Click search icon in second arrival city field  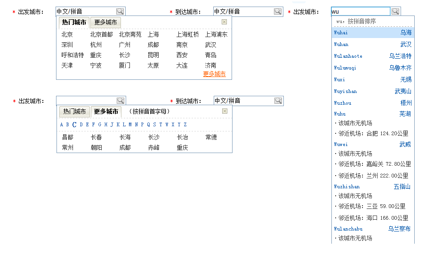tap(278, 101)
